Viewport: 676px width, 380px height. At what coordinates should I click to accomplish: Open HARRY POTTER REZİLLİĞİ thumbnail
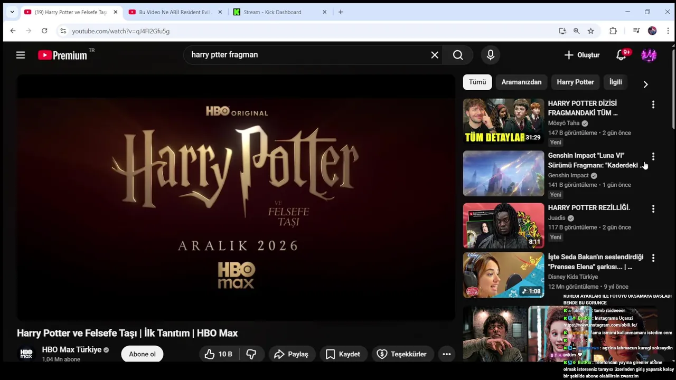503,225
